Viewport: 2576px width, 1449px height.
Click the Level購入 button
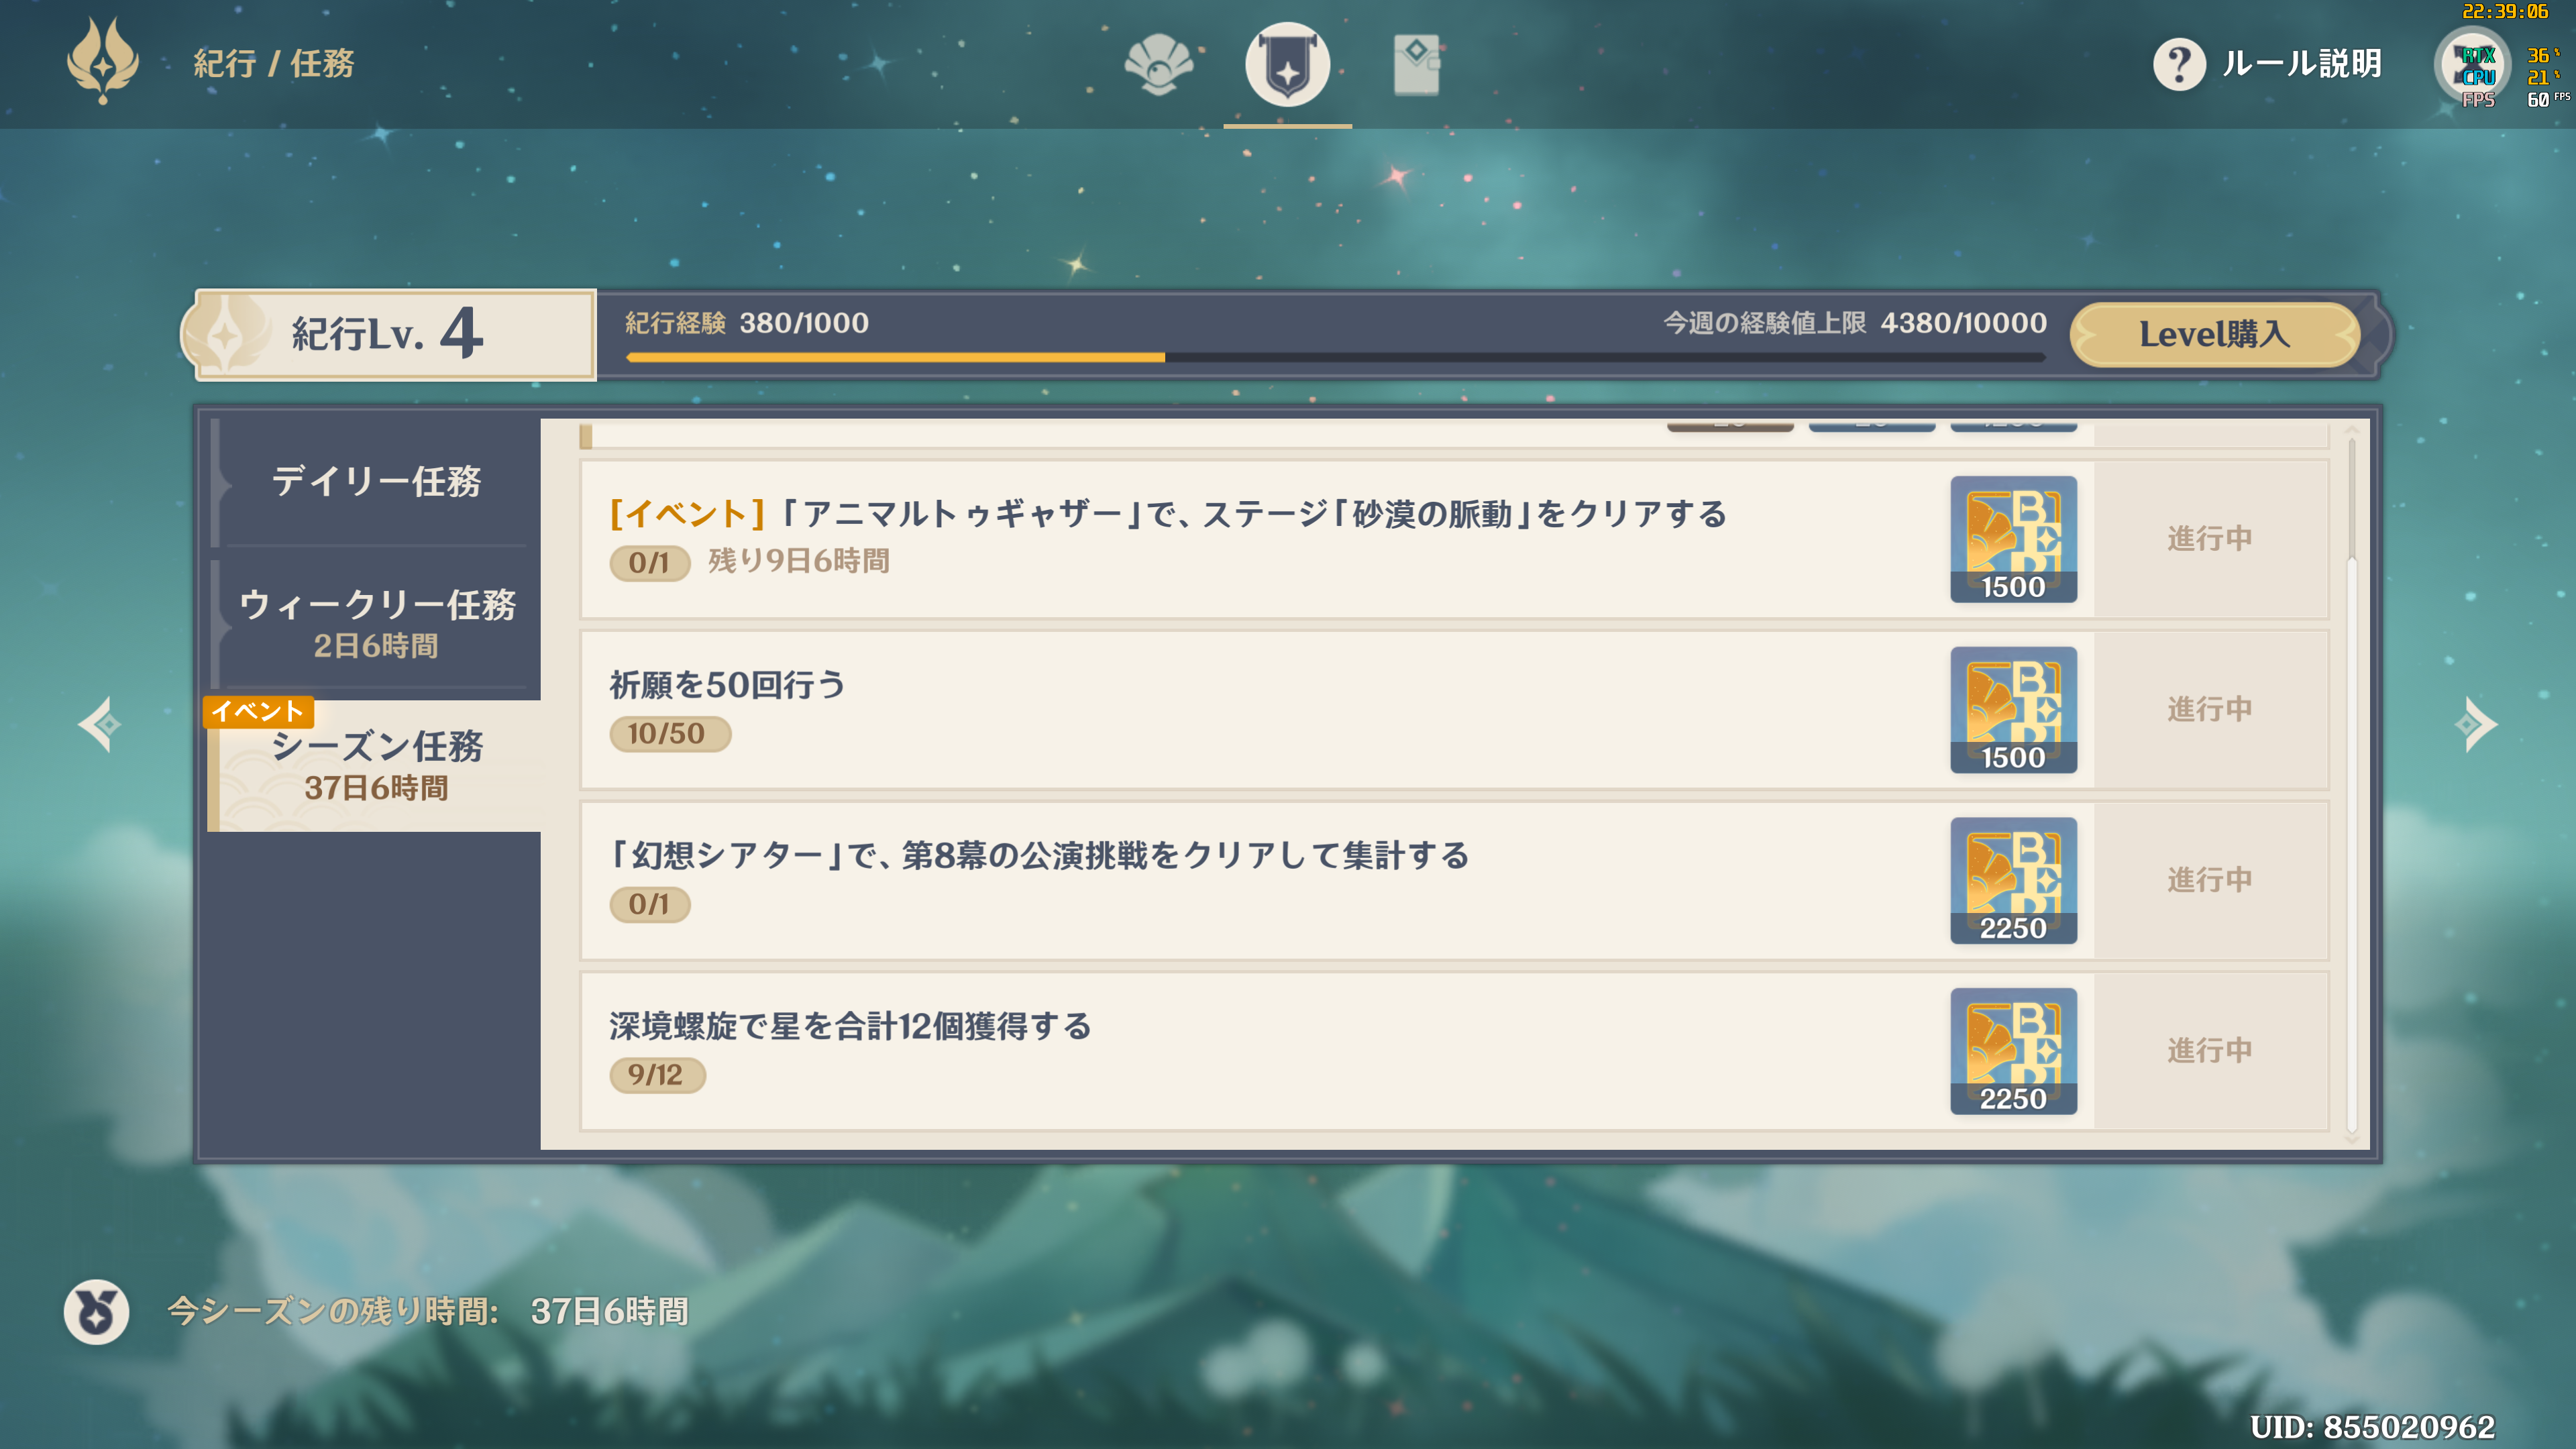2214,334
